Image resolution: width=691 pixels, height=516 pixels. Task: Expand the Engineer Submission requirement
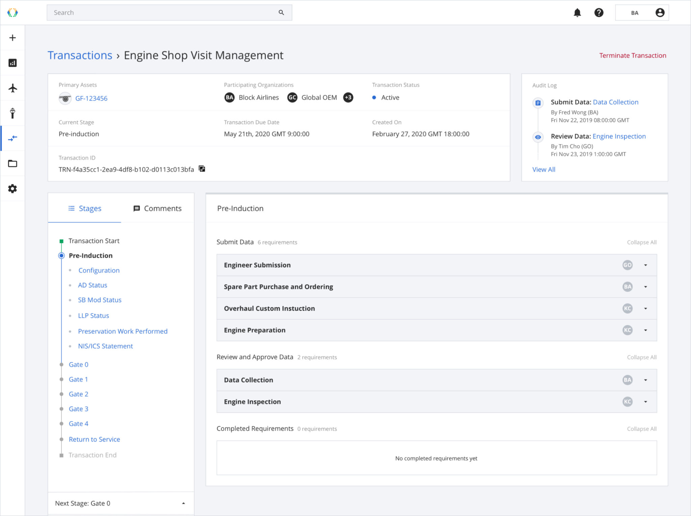pyautogui.click(x=645, y=265)
